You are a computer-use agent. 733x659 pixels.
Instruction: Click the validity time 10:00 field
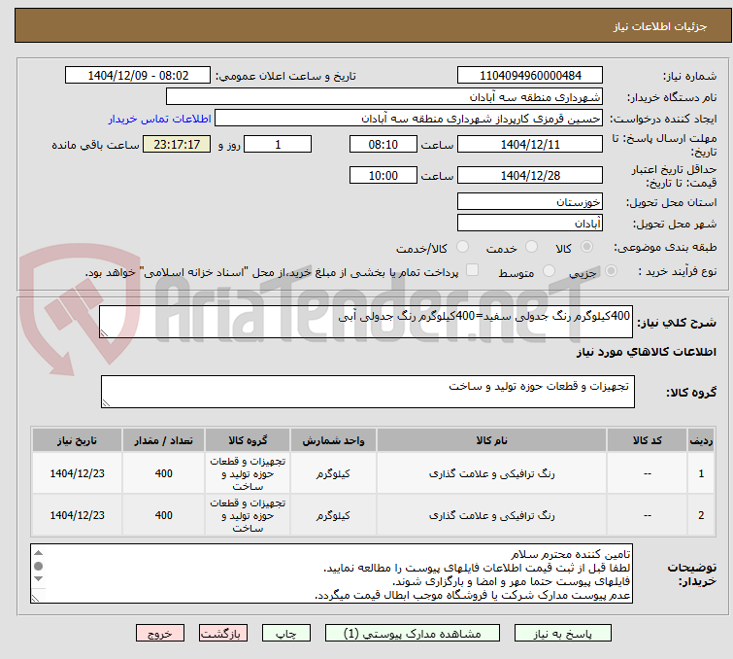(x=383, y=176)
